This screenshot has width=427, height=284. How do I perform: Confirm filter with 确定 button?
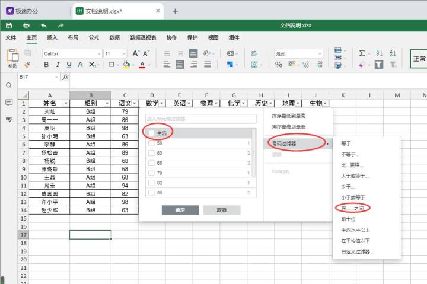click(x=180, y=210)
